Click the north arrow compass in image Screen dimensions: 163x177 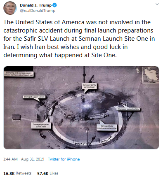click(138, 70)
